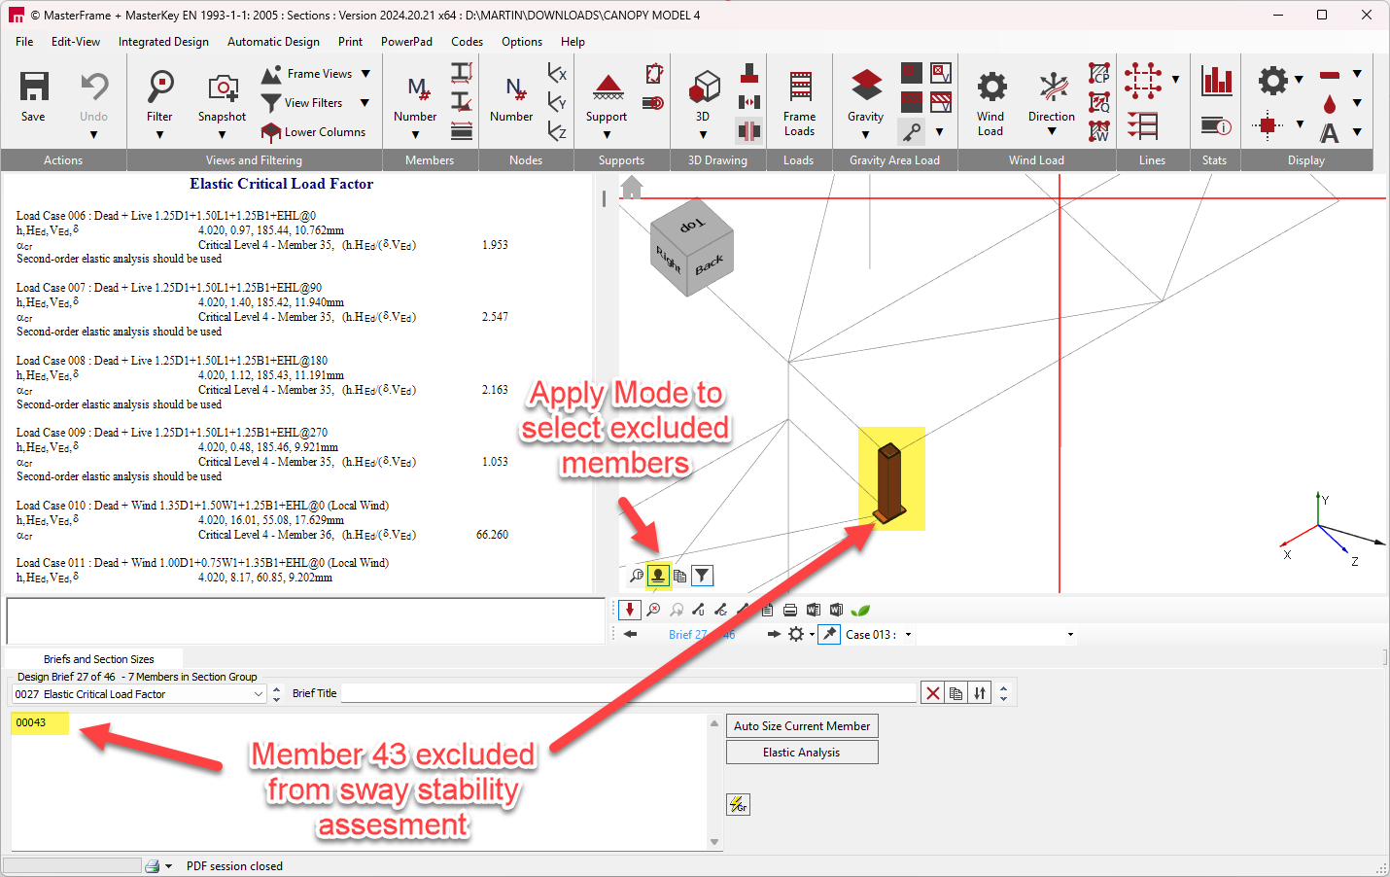Toggle the Apply Mode stamp button
Screen dimensions: 1390x877
658,576
